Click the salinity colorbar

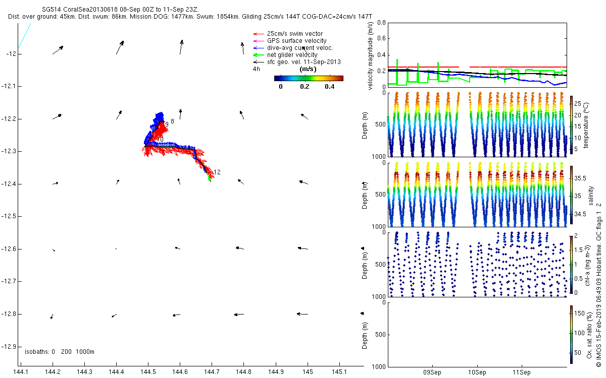(571, 194)
